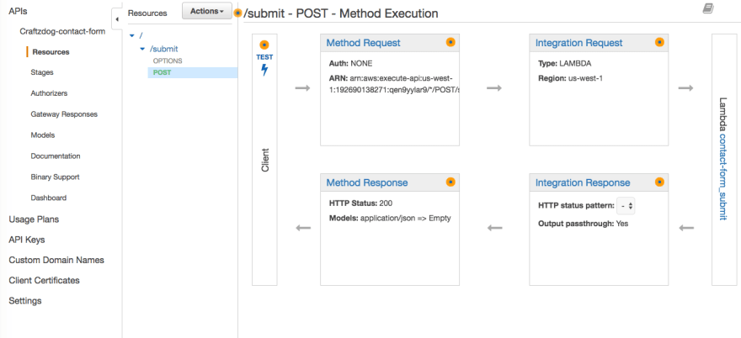Click the Resources panel heading
The width and height of the screenshot is (741, 338).
pyautogui.click(x=147, y=13)
